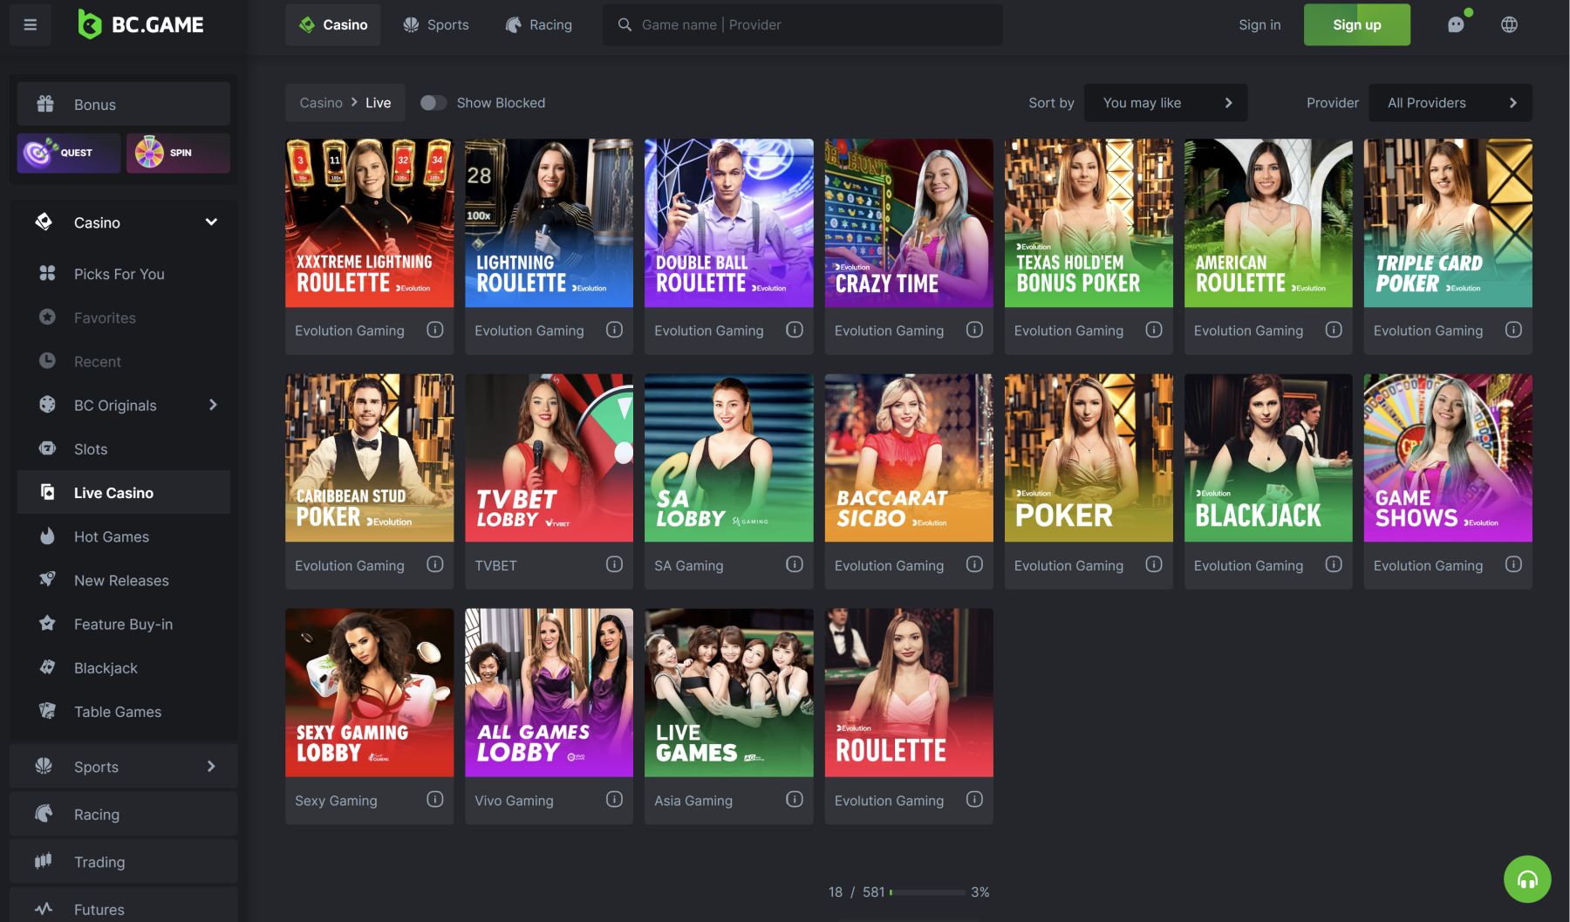Show info for TVBET Lobby
This screenshot has height=922, width=1570.
pyautogui.click(x=615, y=564)
